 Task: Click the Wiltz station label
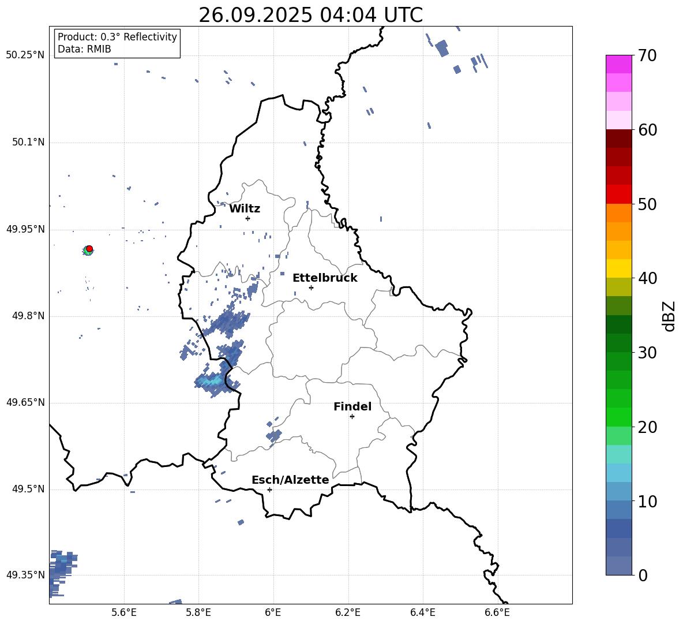(245, 209)
